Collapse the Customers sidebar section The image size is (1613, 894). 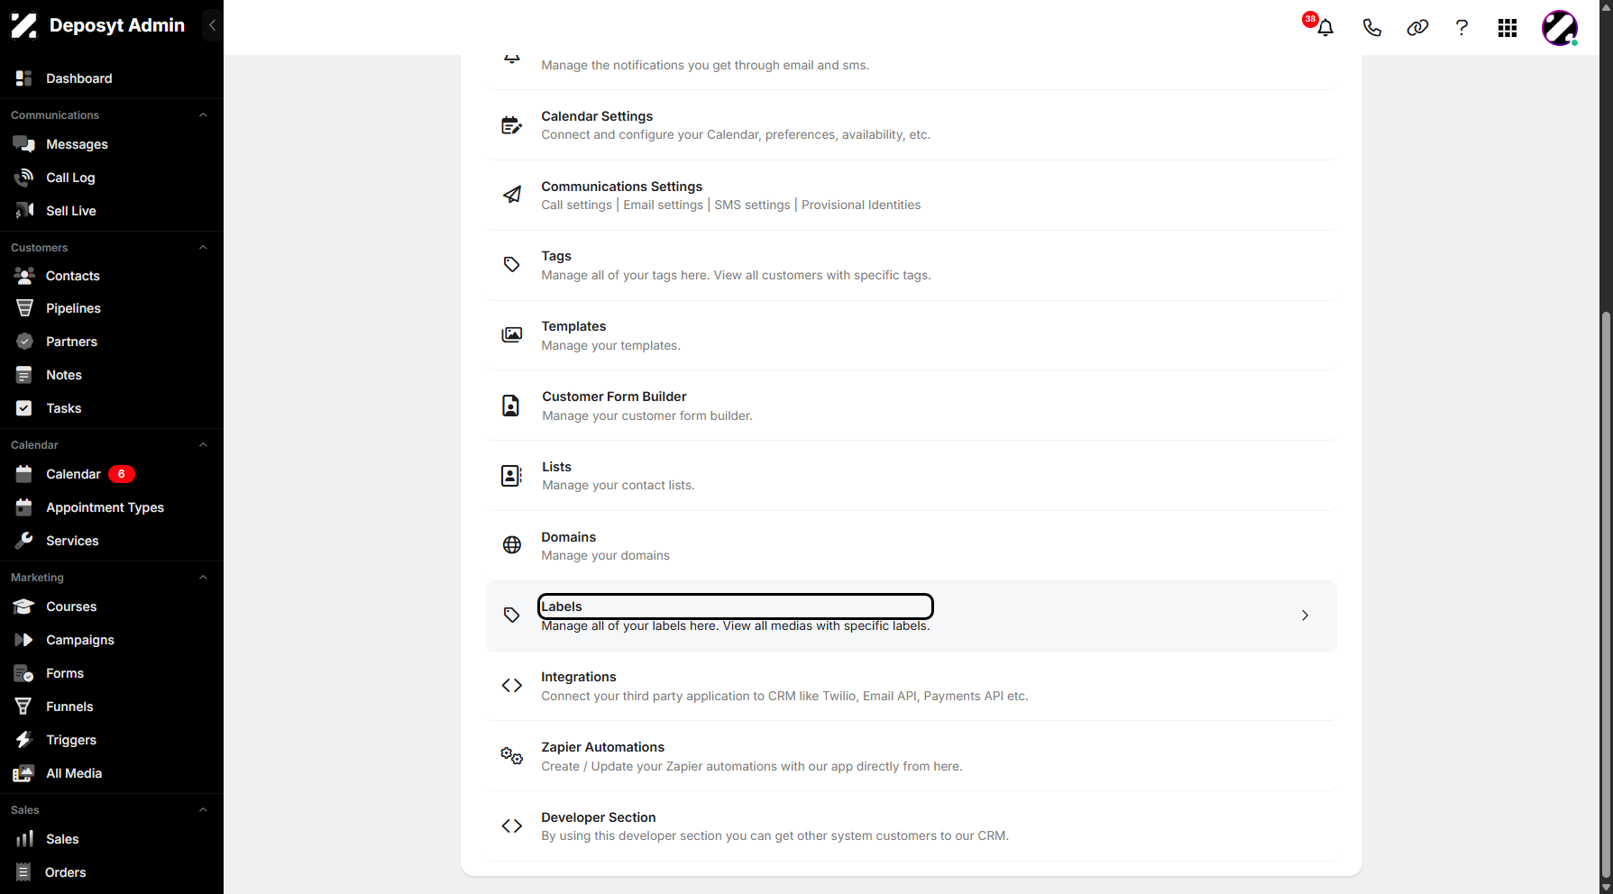(203, 248)
